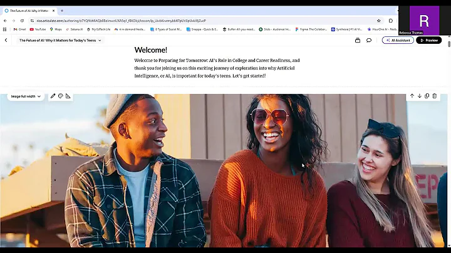The width and height of the screenshot is (451, 253).
Task: Open the Sakana AI bookmark
Action: (x=74, y=29)
